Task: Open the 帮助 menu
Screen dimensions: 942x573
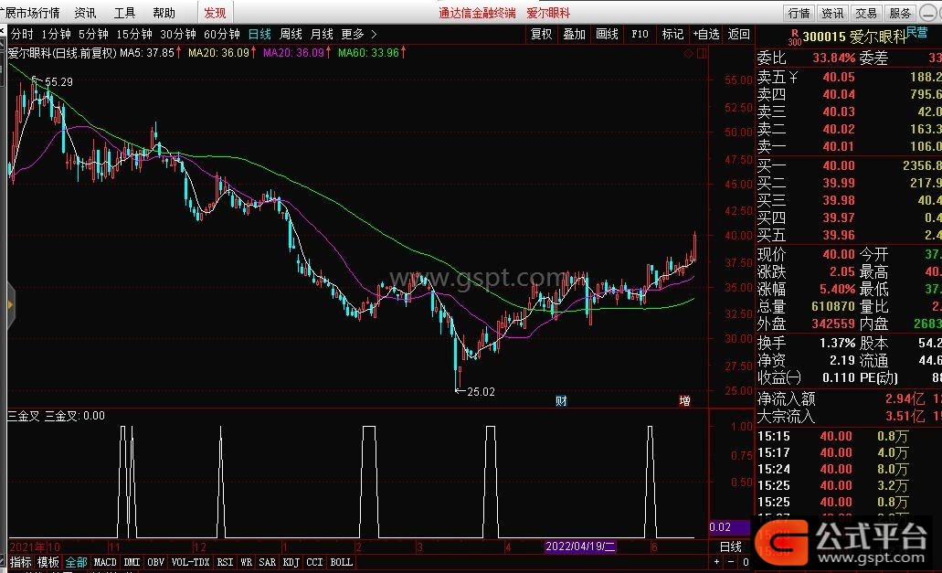Action: 164,13
